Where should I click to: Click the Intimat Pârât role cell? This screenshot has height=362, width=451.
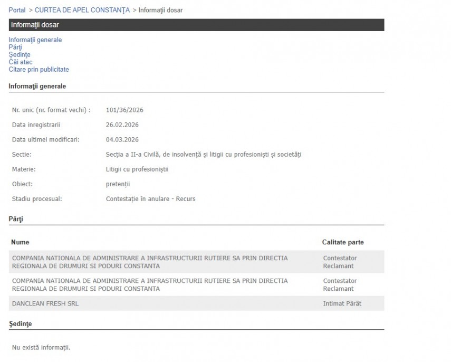pos(342,303)
